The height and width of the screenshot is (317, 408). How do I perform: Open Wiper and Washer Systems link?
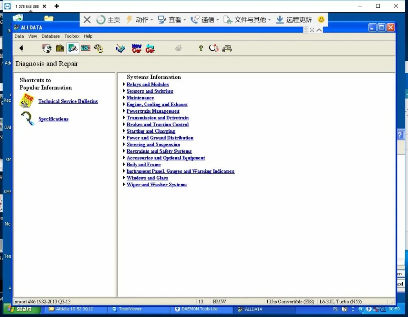point(157,184)
